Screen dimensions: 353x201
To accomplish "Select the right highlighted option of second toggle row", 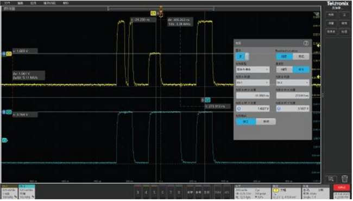I will [301, 70].
